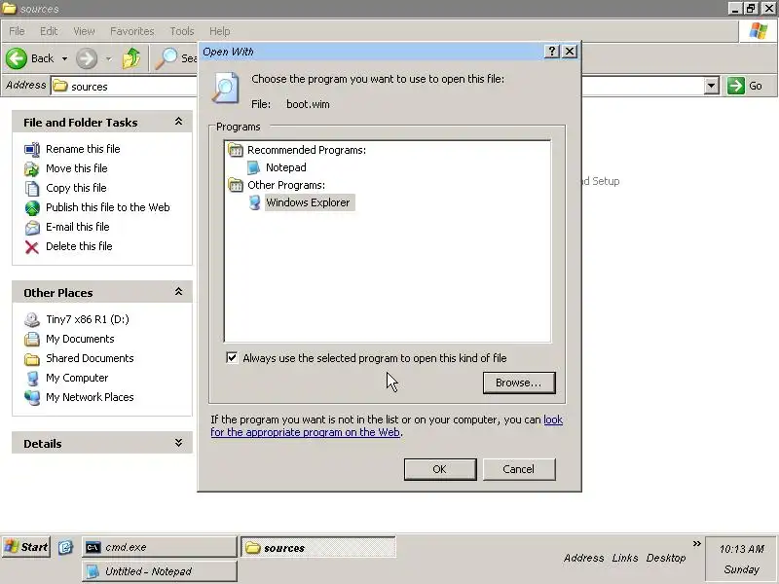Select Windows Explorer in the programs list

[308, 202]
